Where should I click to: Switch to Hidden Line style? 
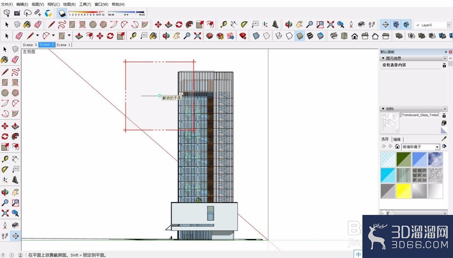289,36
